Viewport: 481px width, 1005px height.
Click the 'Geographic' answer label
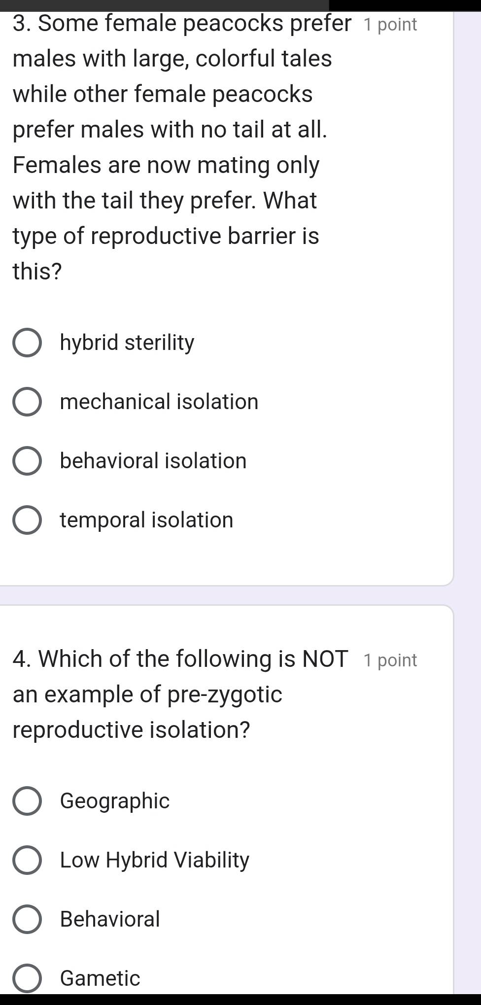point(115,801)
